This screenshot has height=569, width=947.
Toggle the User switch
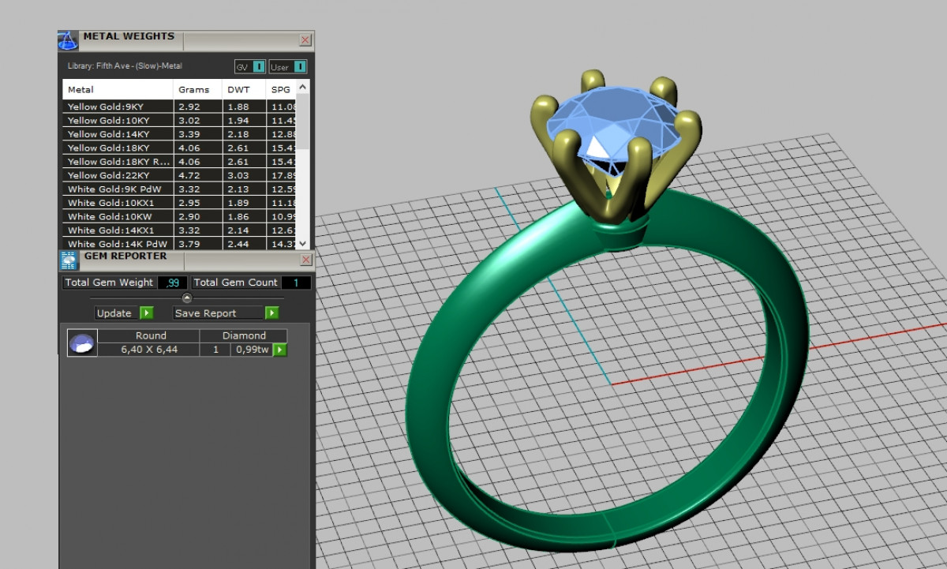(x=299, y=67)
